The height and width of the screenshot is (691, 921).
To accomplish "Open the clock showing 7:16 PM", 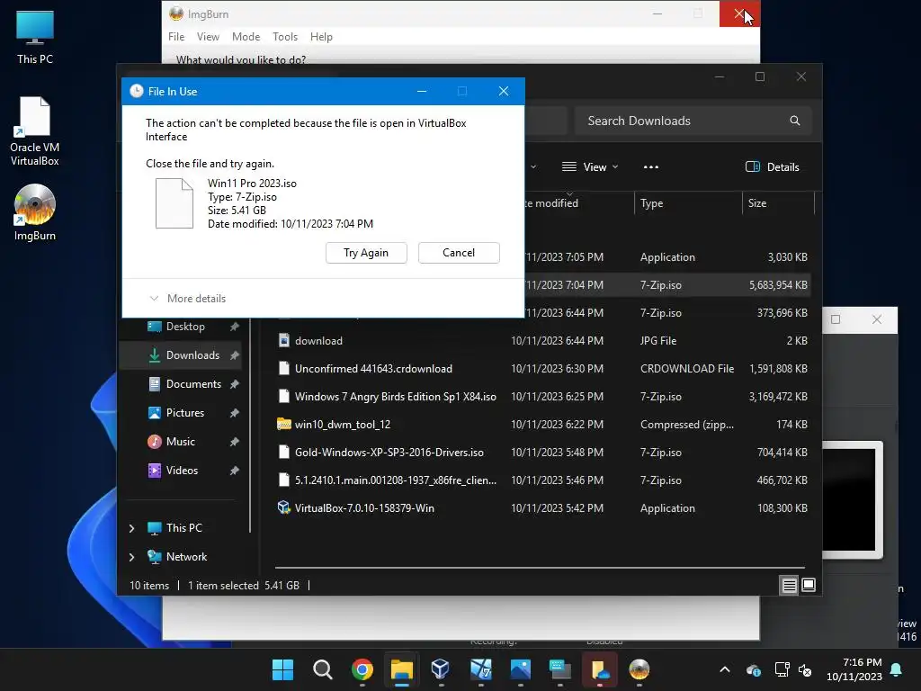I will click(x=854, y=669).
